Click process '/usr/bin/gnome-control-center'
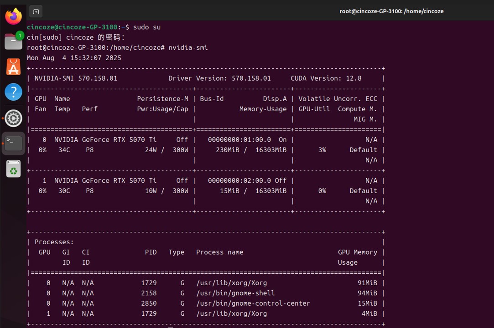The image size is (494, 328). coord(253,303)
